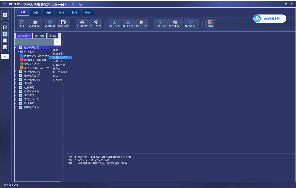
Task: Clear the course search with X button
Action: click(57, 42)
